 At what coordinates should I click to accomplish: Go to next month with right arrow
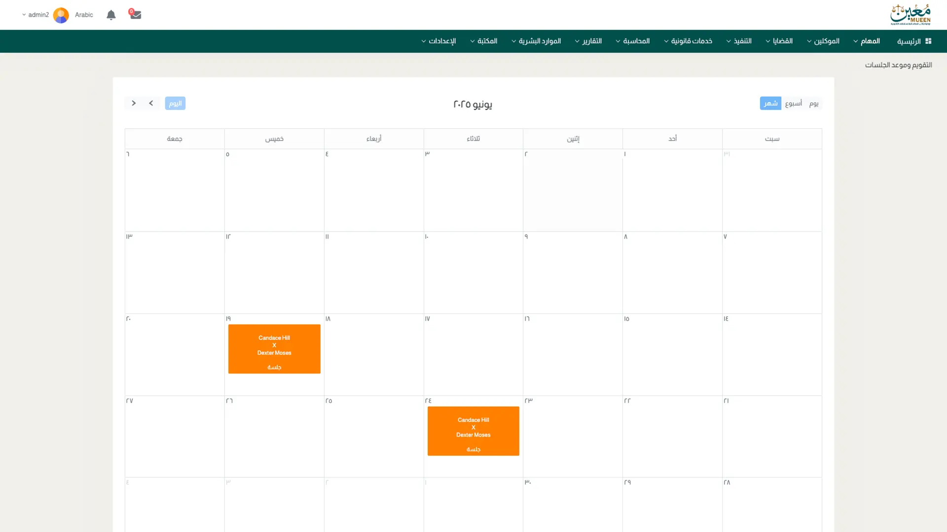[x=134, y=103]
